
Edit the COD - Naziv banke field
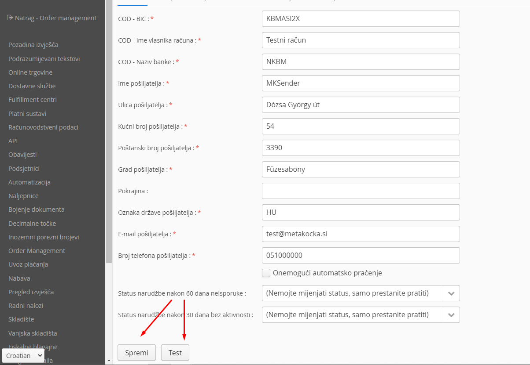click(361, 61)
